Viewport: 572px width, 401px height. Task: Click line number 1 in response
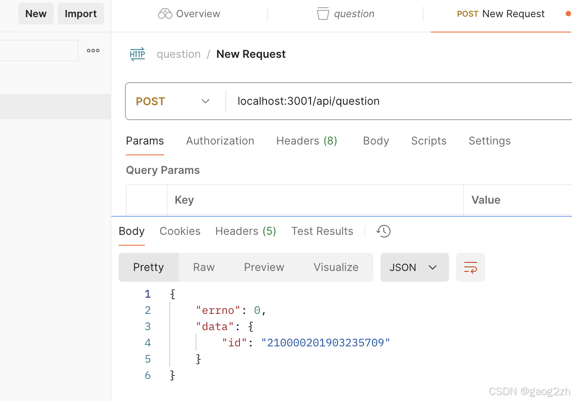pos(148,294)
